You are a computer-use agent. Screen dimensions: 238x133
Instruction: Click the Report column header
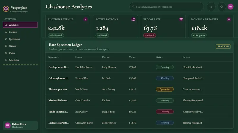[x=186, y=57]
